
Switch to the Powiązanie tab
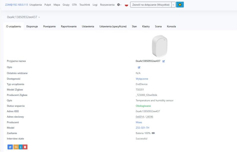[49, 26]
